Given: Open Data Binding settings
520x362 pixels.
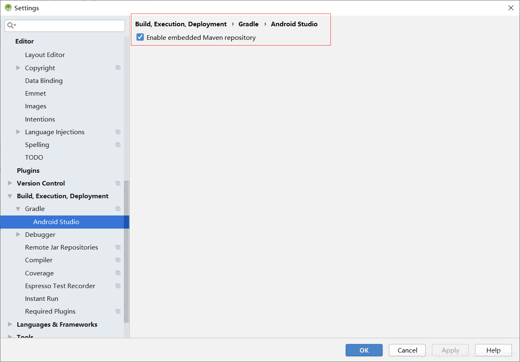Looking at the screenshot, I should pyautogui.click(x=44, y=80).
